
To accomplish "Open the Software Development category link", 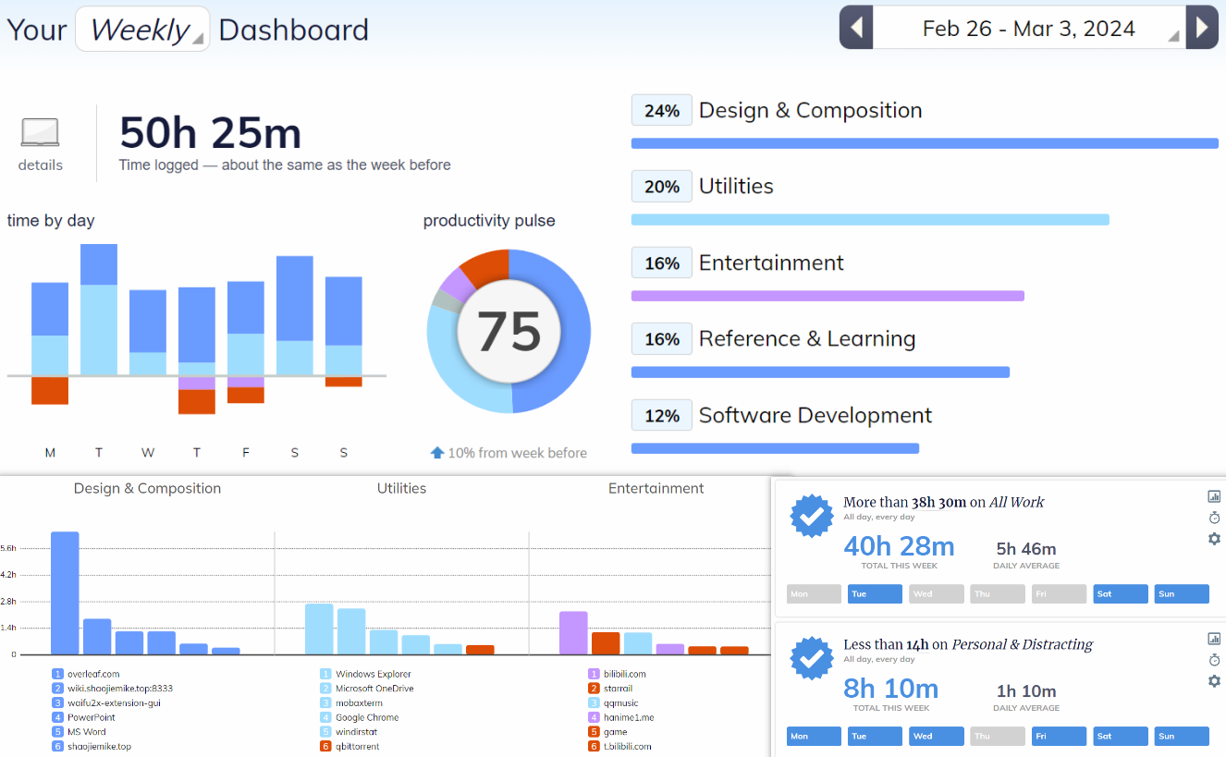I will coord(815,416).
